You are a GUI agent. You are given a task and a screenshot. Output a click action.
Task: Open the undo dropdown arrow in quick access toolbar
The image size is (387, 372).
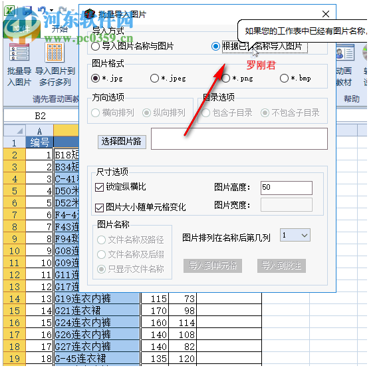[x=51, y=10]
